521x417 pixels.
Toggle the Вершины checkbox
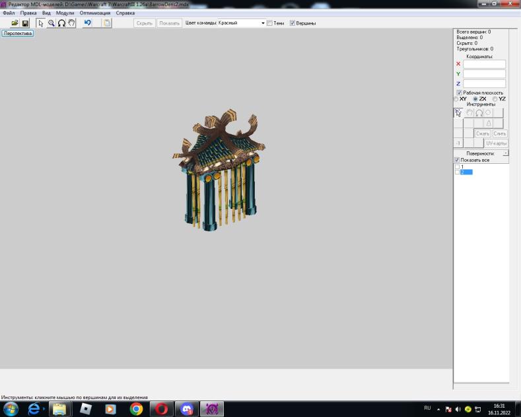[x=293, y=23]
